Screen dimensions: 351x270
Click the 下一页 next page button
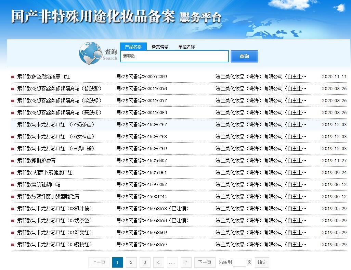point(205,262)
